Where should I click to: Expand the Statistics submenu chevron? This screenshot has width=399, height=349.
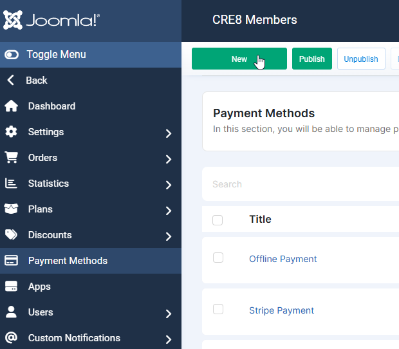(169, 185)
